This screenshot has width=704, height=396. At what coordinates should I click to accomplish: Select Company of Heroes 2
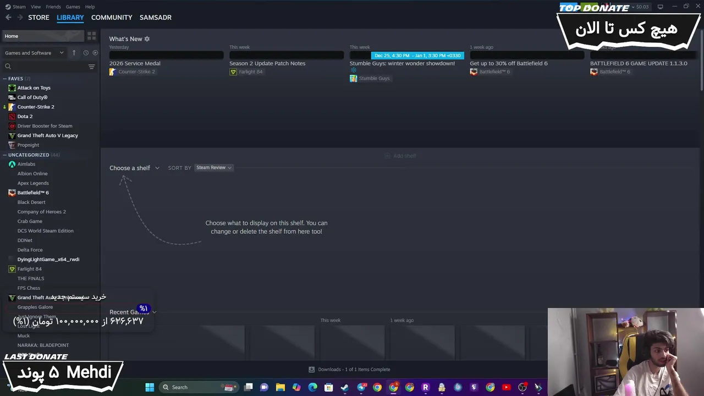[41, 212]
